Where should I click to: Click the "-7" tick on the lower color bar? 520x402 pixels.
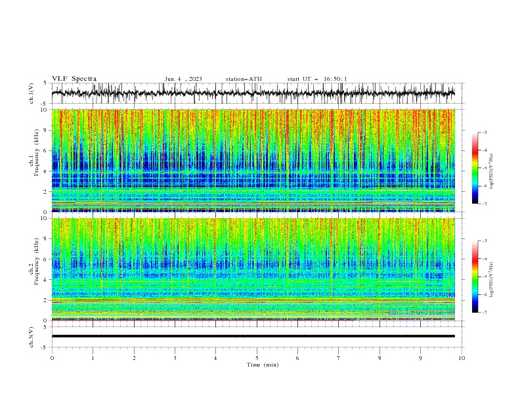click(484, 313)
